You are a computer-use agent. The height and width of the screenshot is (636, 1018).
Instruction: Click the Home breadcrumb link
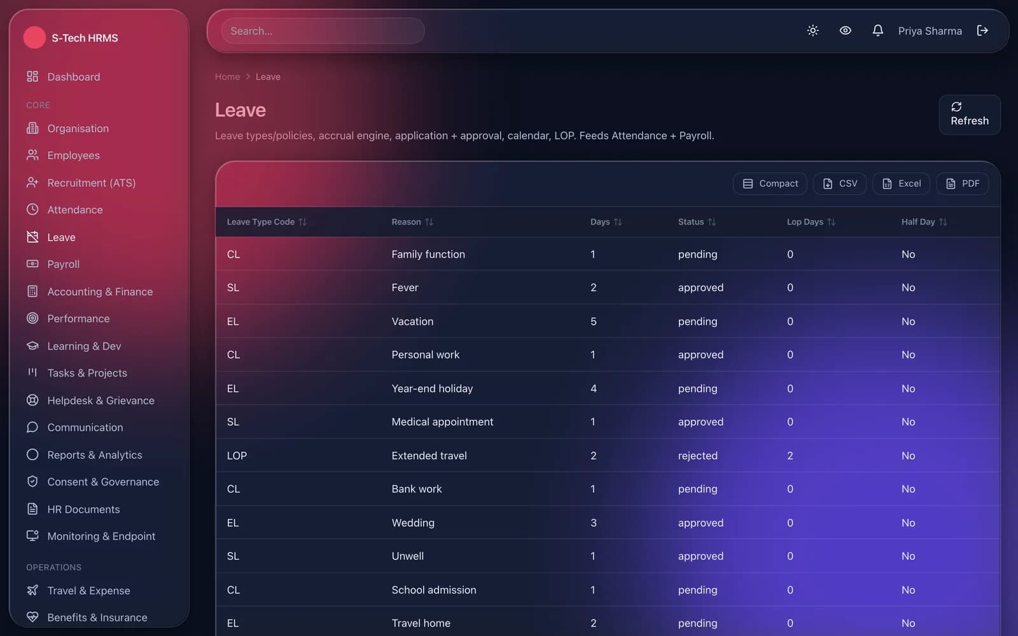click(x=227, y=76)
